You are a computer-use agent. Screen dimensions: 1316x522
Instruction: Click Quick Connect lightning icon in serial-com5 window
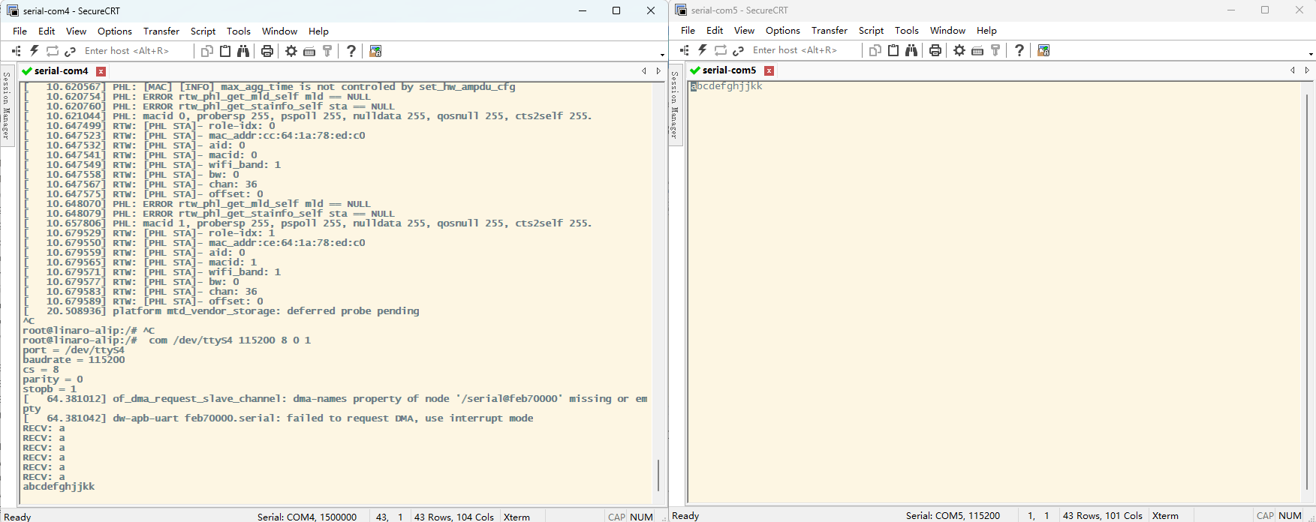[x=703, y=50]
